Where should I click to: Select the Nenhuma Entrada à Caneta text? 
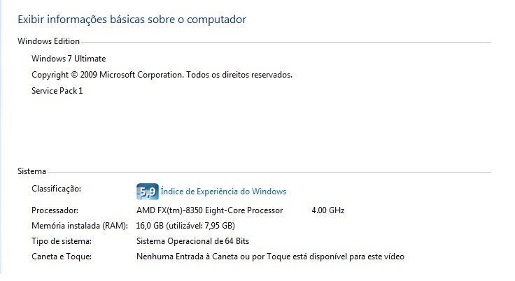point(270,257)
